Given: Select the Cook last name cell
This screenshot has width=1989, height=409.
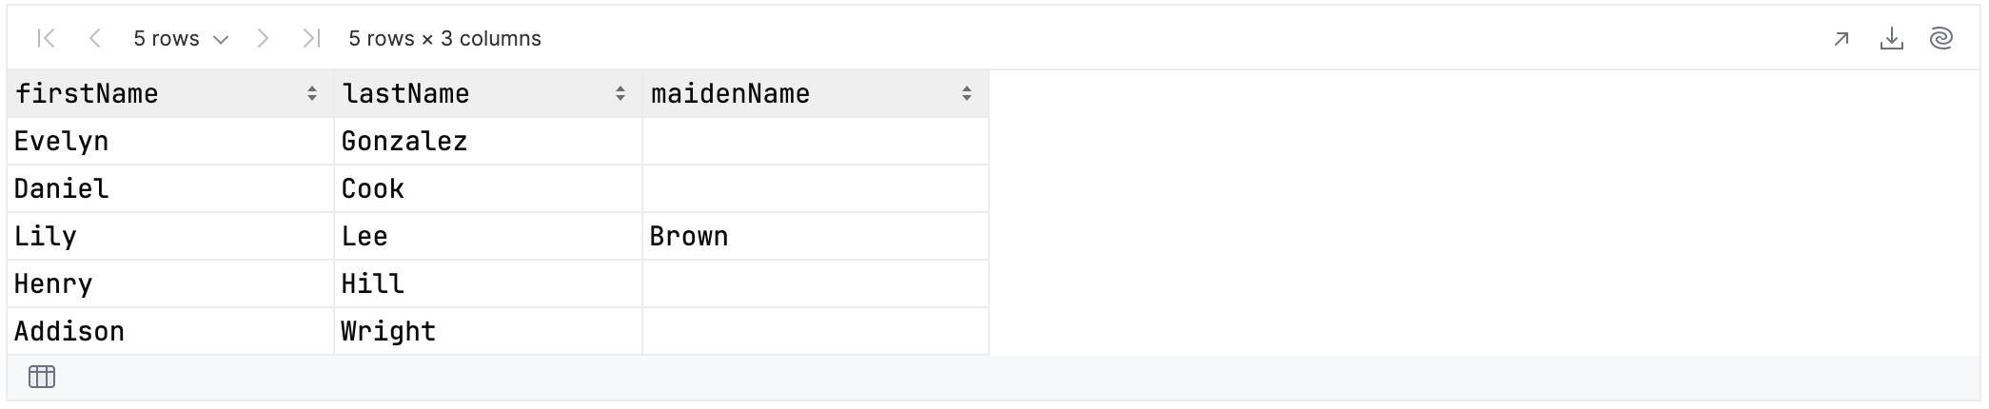Looking at the screenshot, I should coord(488,188).
